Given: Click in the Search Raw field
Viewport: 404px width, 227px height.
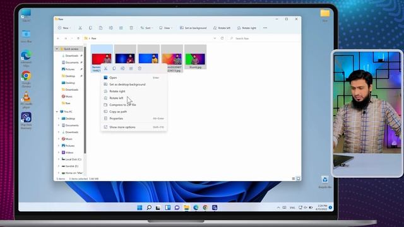Looking at the screenshot, I should (x=264, y=38).
